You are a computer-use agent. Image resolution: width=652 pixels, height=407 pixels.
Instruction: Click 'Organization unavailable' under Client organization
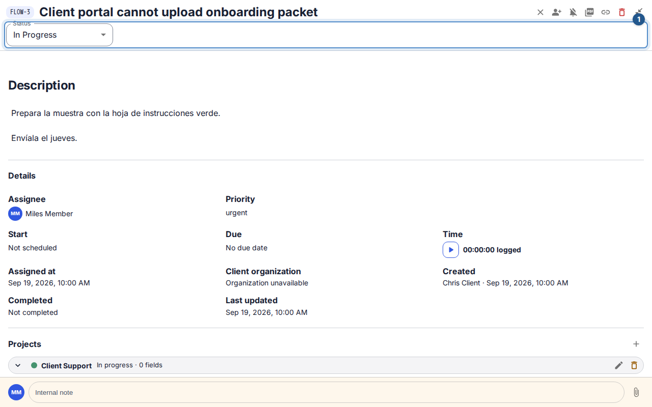point(267,283)
